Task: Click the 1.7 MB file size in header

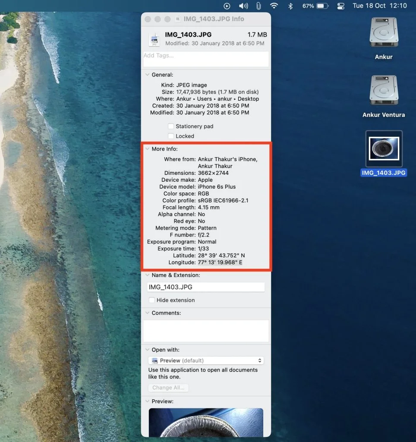Action: point(257,35)
